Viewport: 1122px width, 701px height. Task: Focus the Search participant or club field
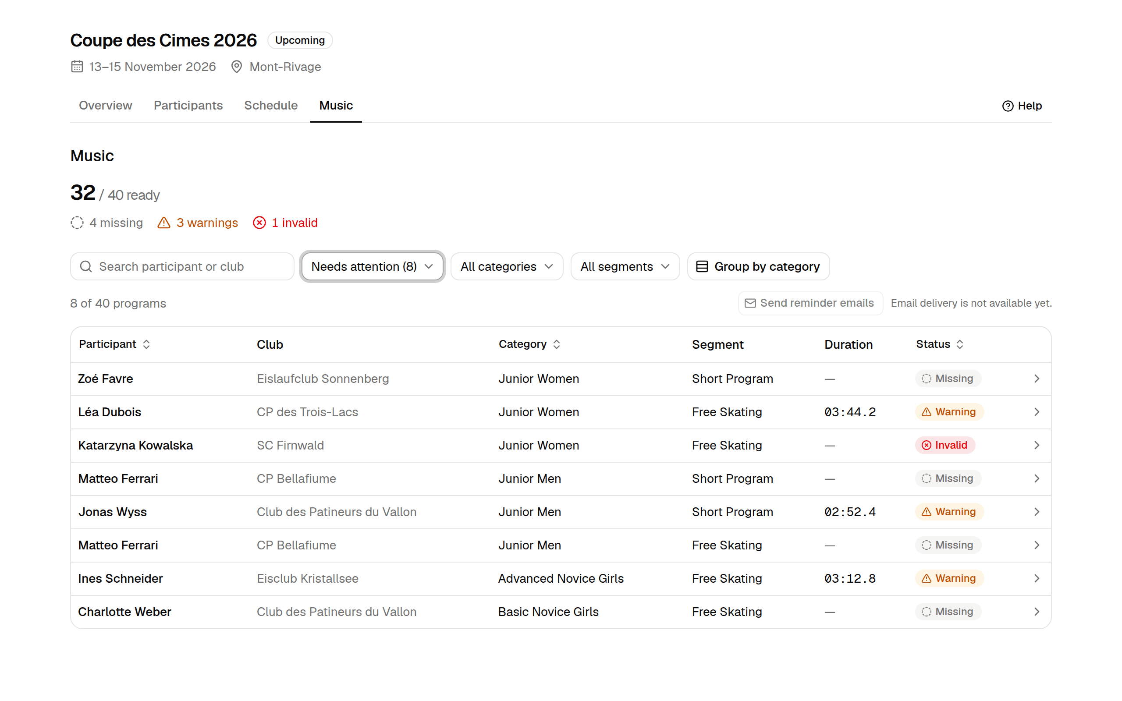pyautogui.click(x=182, y=266)
